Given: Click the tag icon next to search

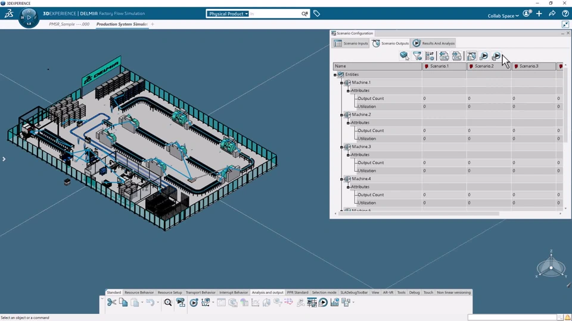Looking at the screenshot, I should tap(316, 14).
